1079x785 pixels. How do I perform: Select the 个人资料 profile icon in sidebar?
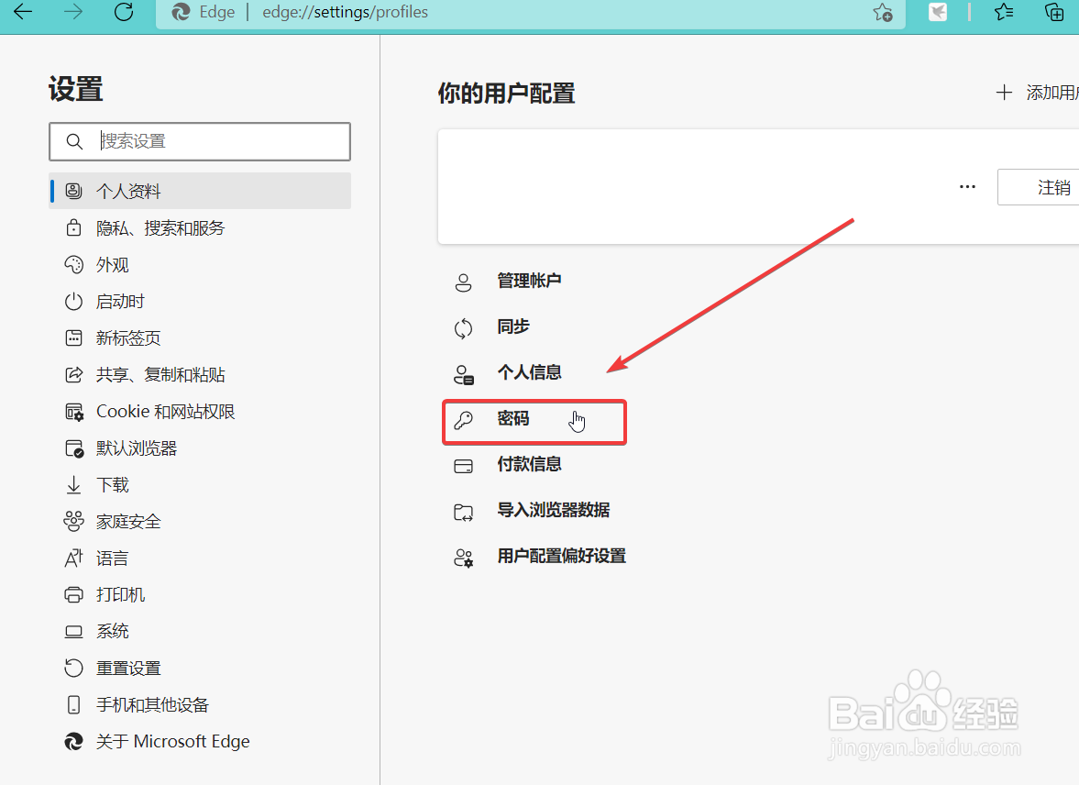[73, 191]
